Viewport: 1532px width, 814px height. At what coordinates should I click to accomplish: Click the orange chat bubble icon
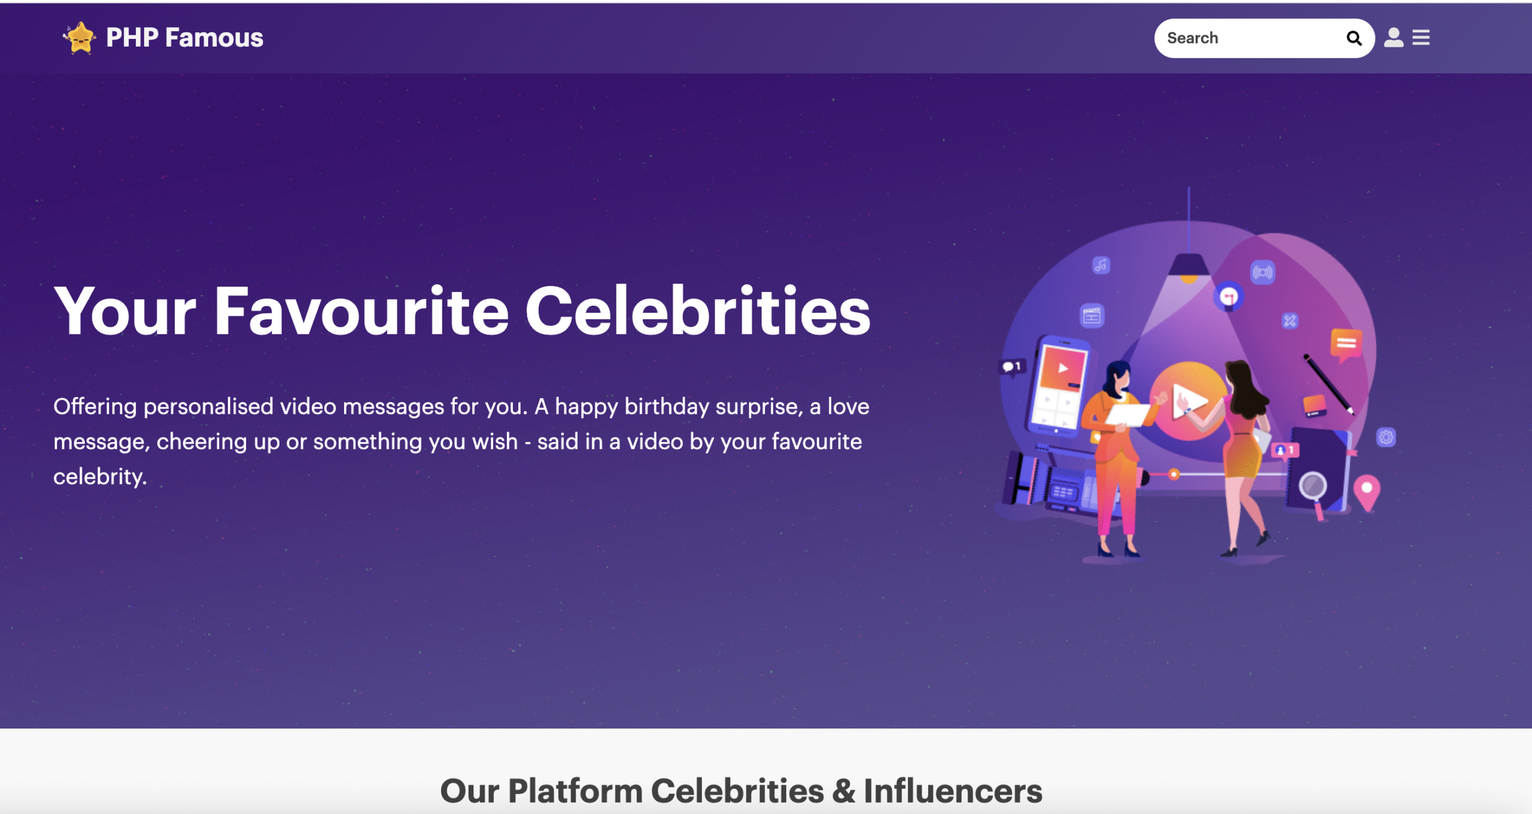coord(1346,344)
